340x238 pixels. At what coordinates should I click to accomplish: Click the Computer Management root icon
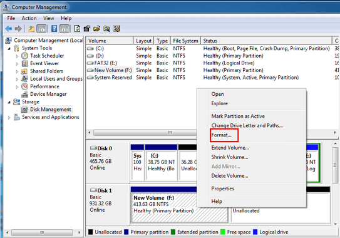9,40
